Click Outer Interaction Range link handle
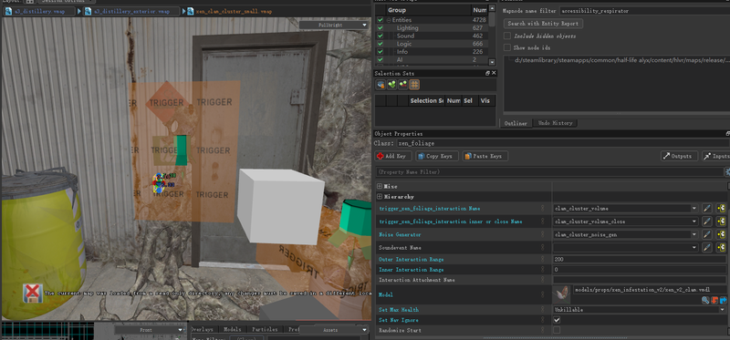This screenshot has width=730, height=340. pos(542,260)
